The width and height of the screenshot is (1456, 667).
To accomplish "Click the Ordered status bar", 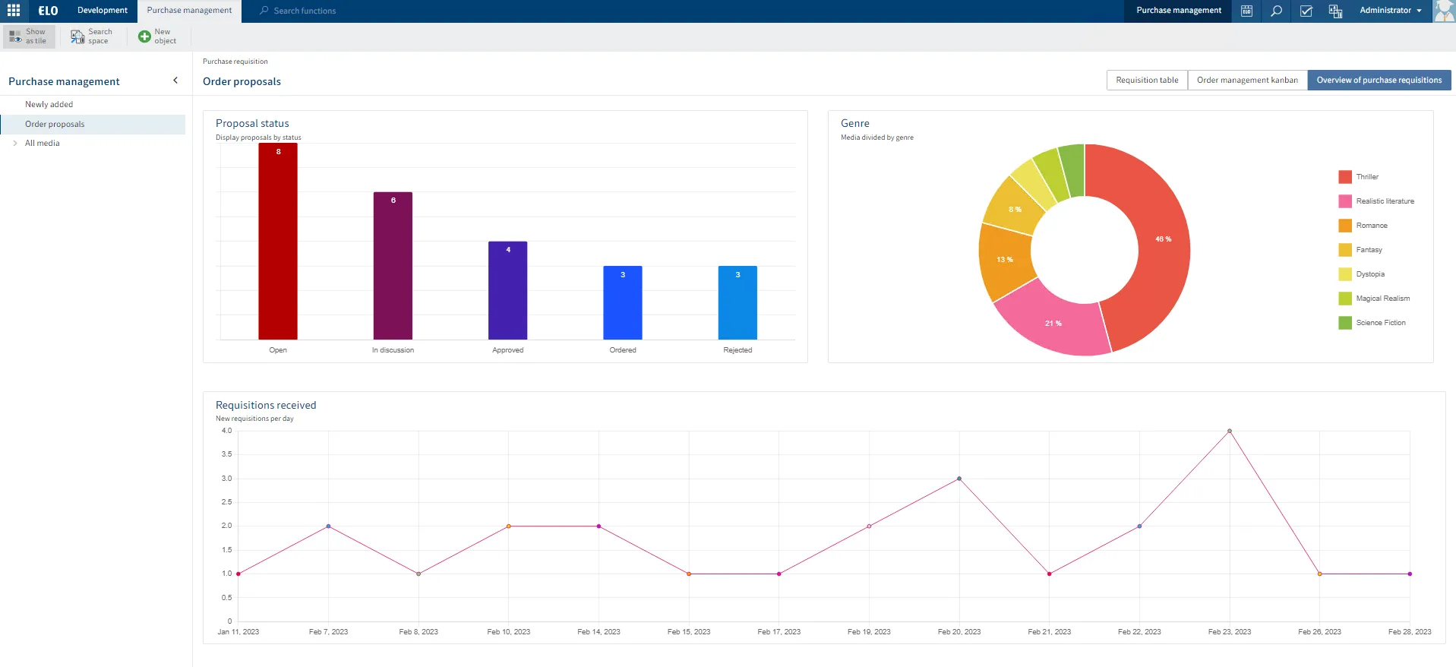I will coord(623,302).
